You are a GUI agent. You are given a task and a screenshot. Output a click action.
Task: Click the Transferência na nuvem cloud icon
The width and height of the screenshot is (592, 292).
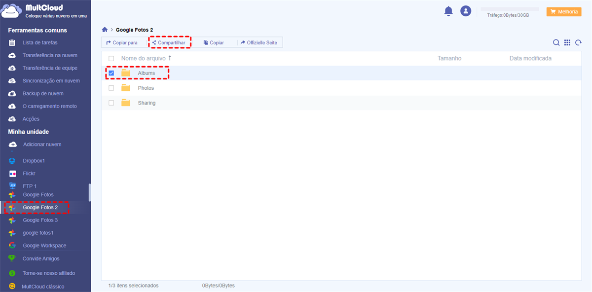(x=12, y=55)
